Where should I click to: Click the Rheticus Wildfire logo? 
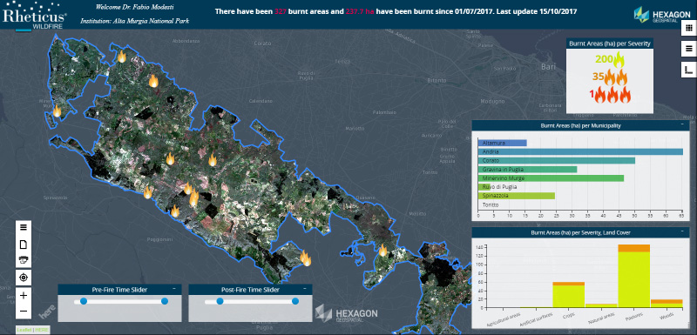point(35,17)
